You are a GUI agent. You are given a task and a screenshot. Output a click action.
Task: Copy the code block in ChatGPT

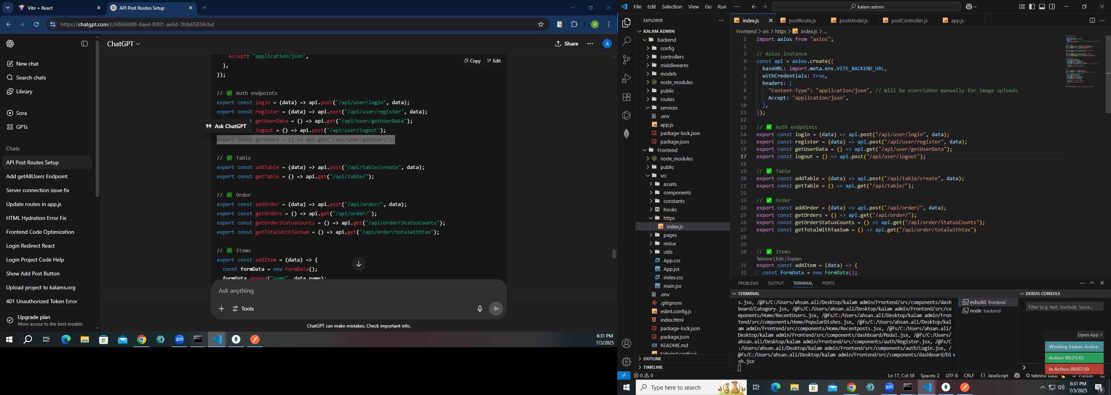coord(472,61)
